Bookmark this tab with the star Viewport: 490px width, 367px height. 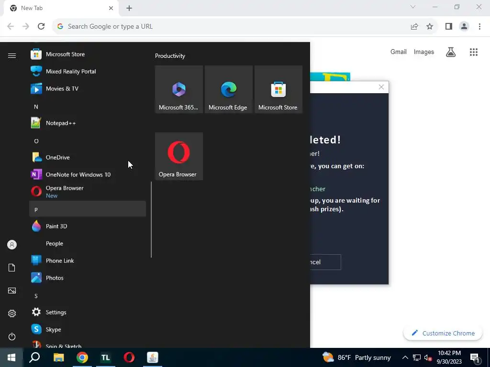pyautogui.click(x=430, y=27)
